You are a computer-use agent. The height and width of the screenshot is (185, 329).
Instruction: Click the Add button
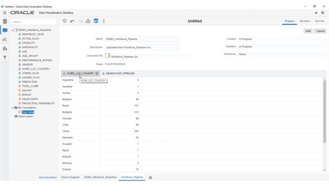point(308,31)
